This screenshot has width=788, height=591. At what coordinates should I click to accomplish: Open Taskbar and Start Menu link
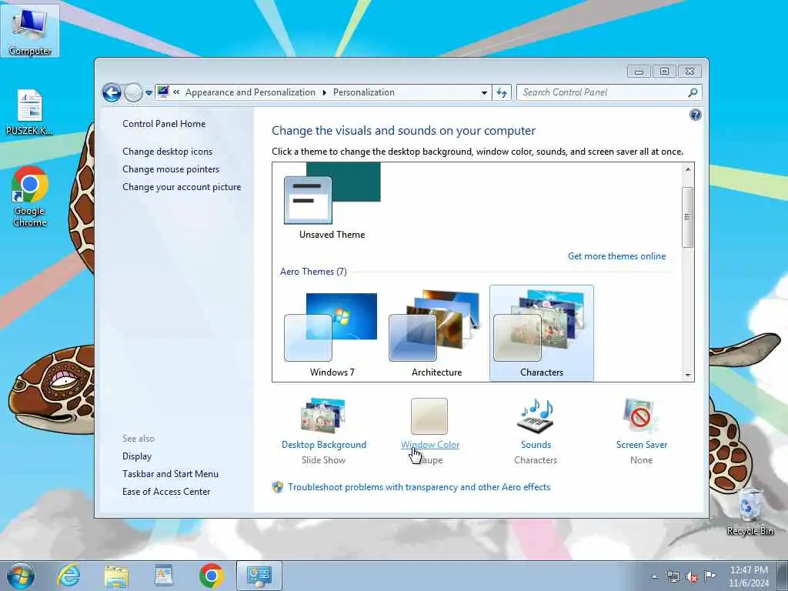170,474
